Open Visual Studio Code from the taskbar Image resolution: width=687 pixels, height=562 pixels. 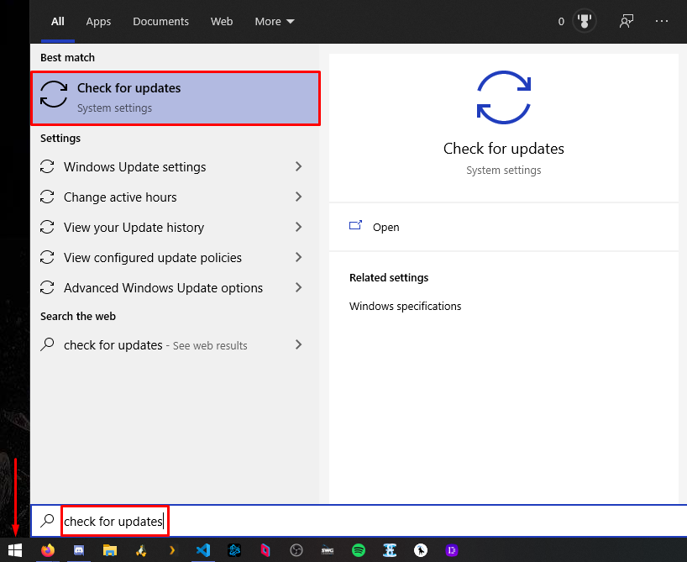203,549
